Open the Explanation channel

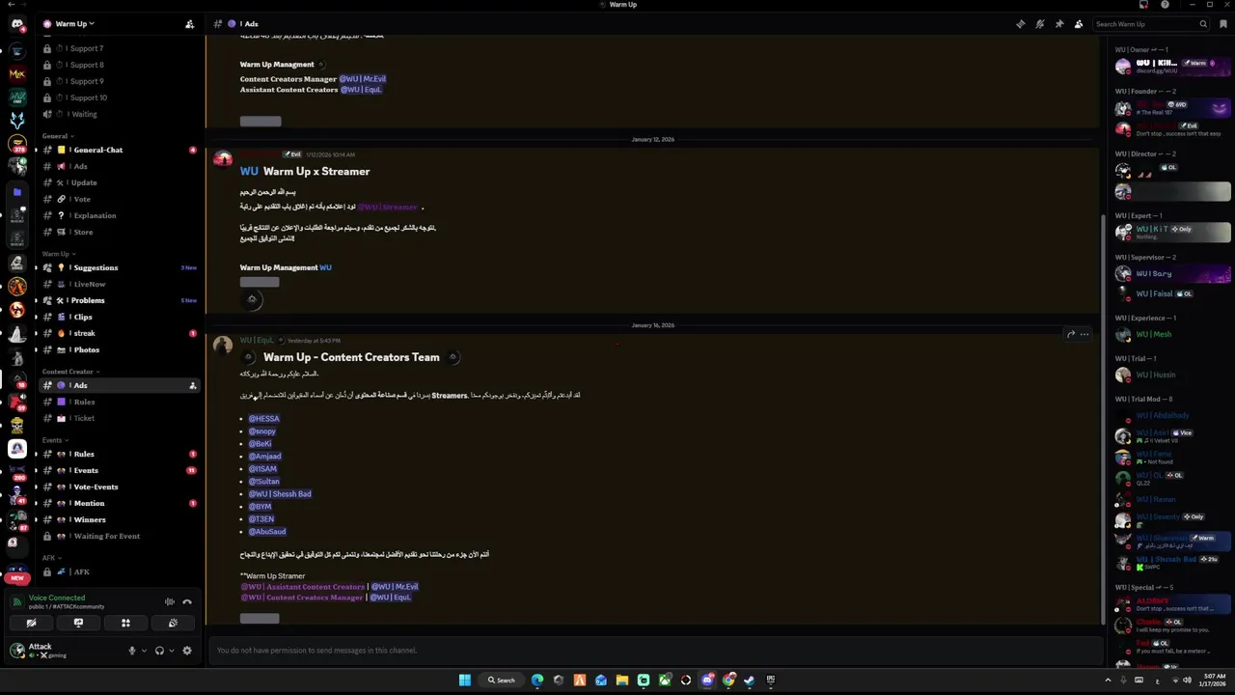[119, 215]
